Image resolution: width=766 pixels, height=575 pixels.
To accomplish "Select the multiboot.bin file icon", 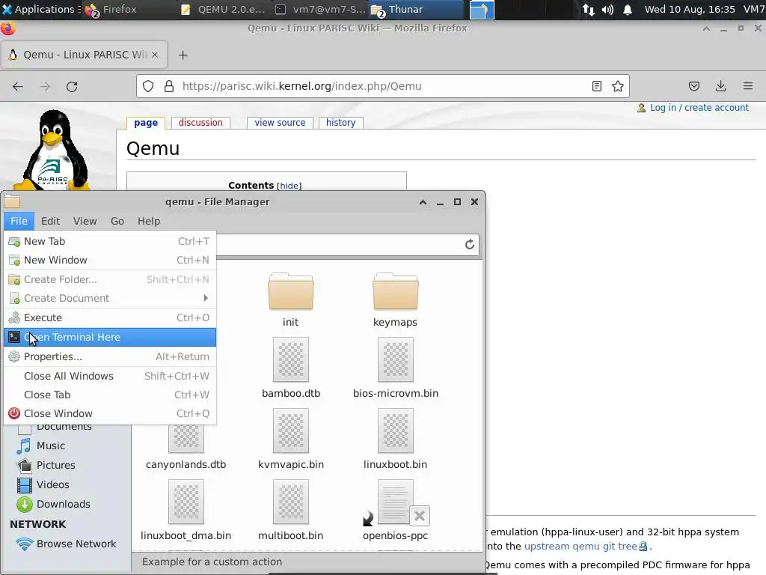I will click(x=291, y=502).
